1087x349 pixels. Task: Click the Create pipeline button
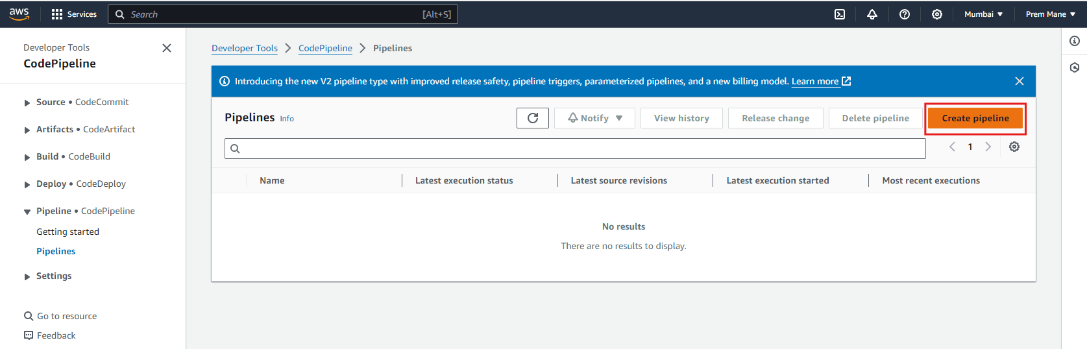pos(975,118)
